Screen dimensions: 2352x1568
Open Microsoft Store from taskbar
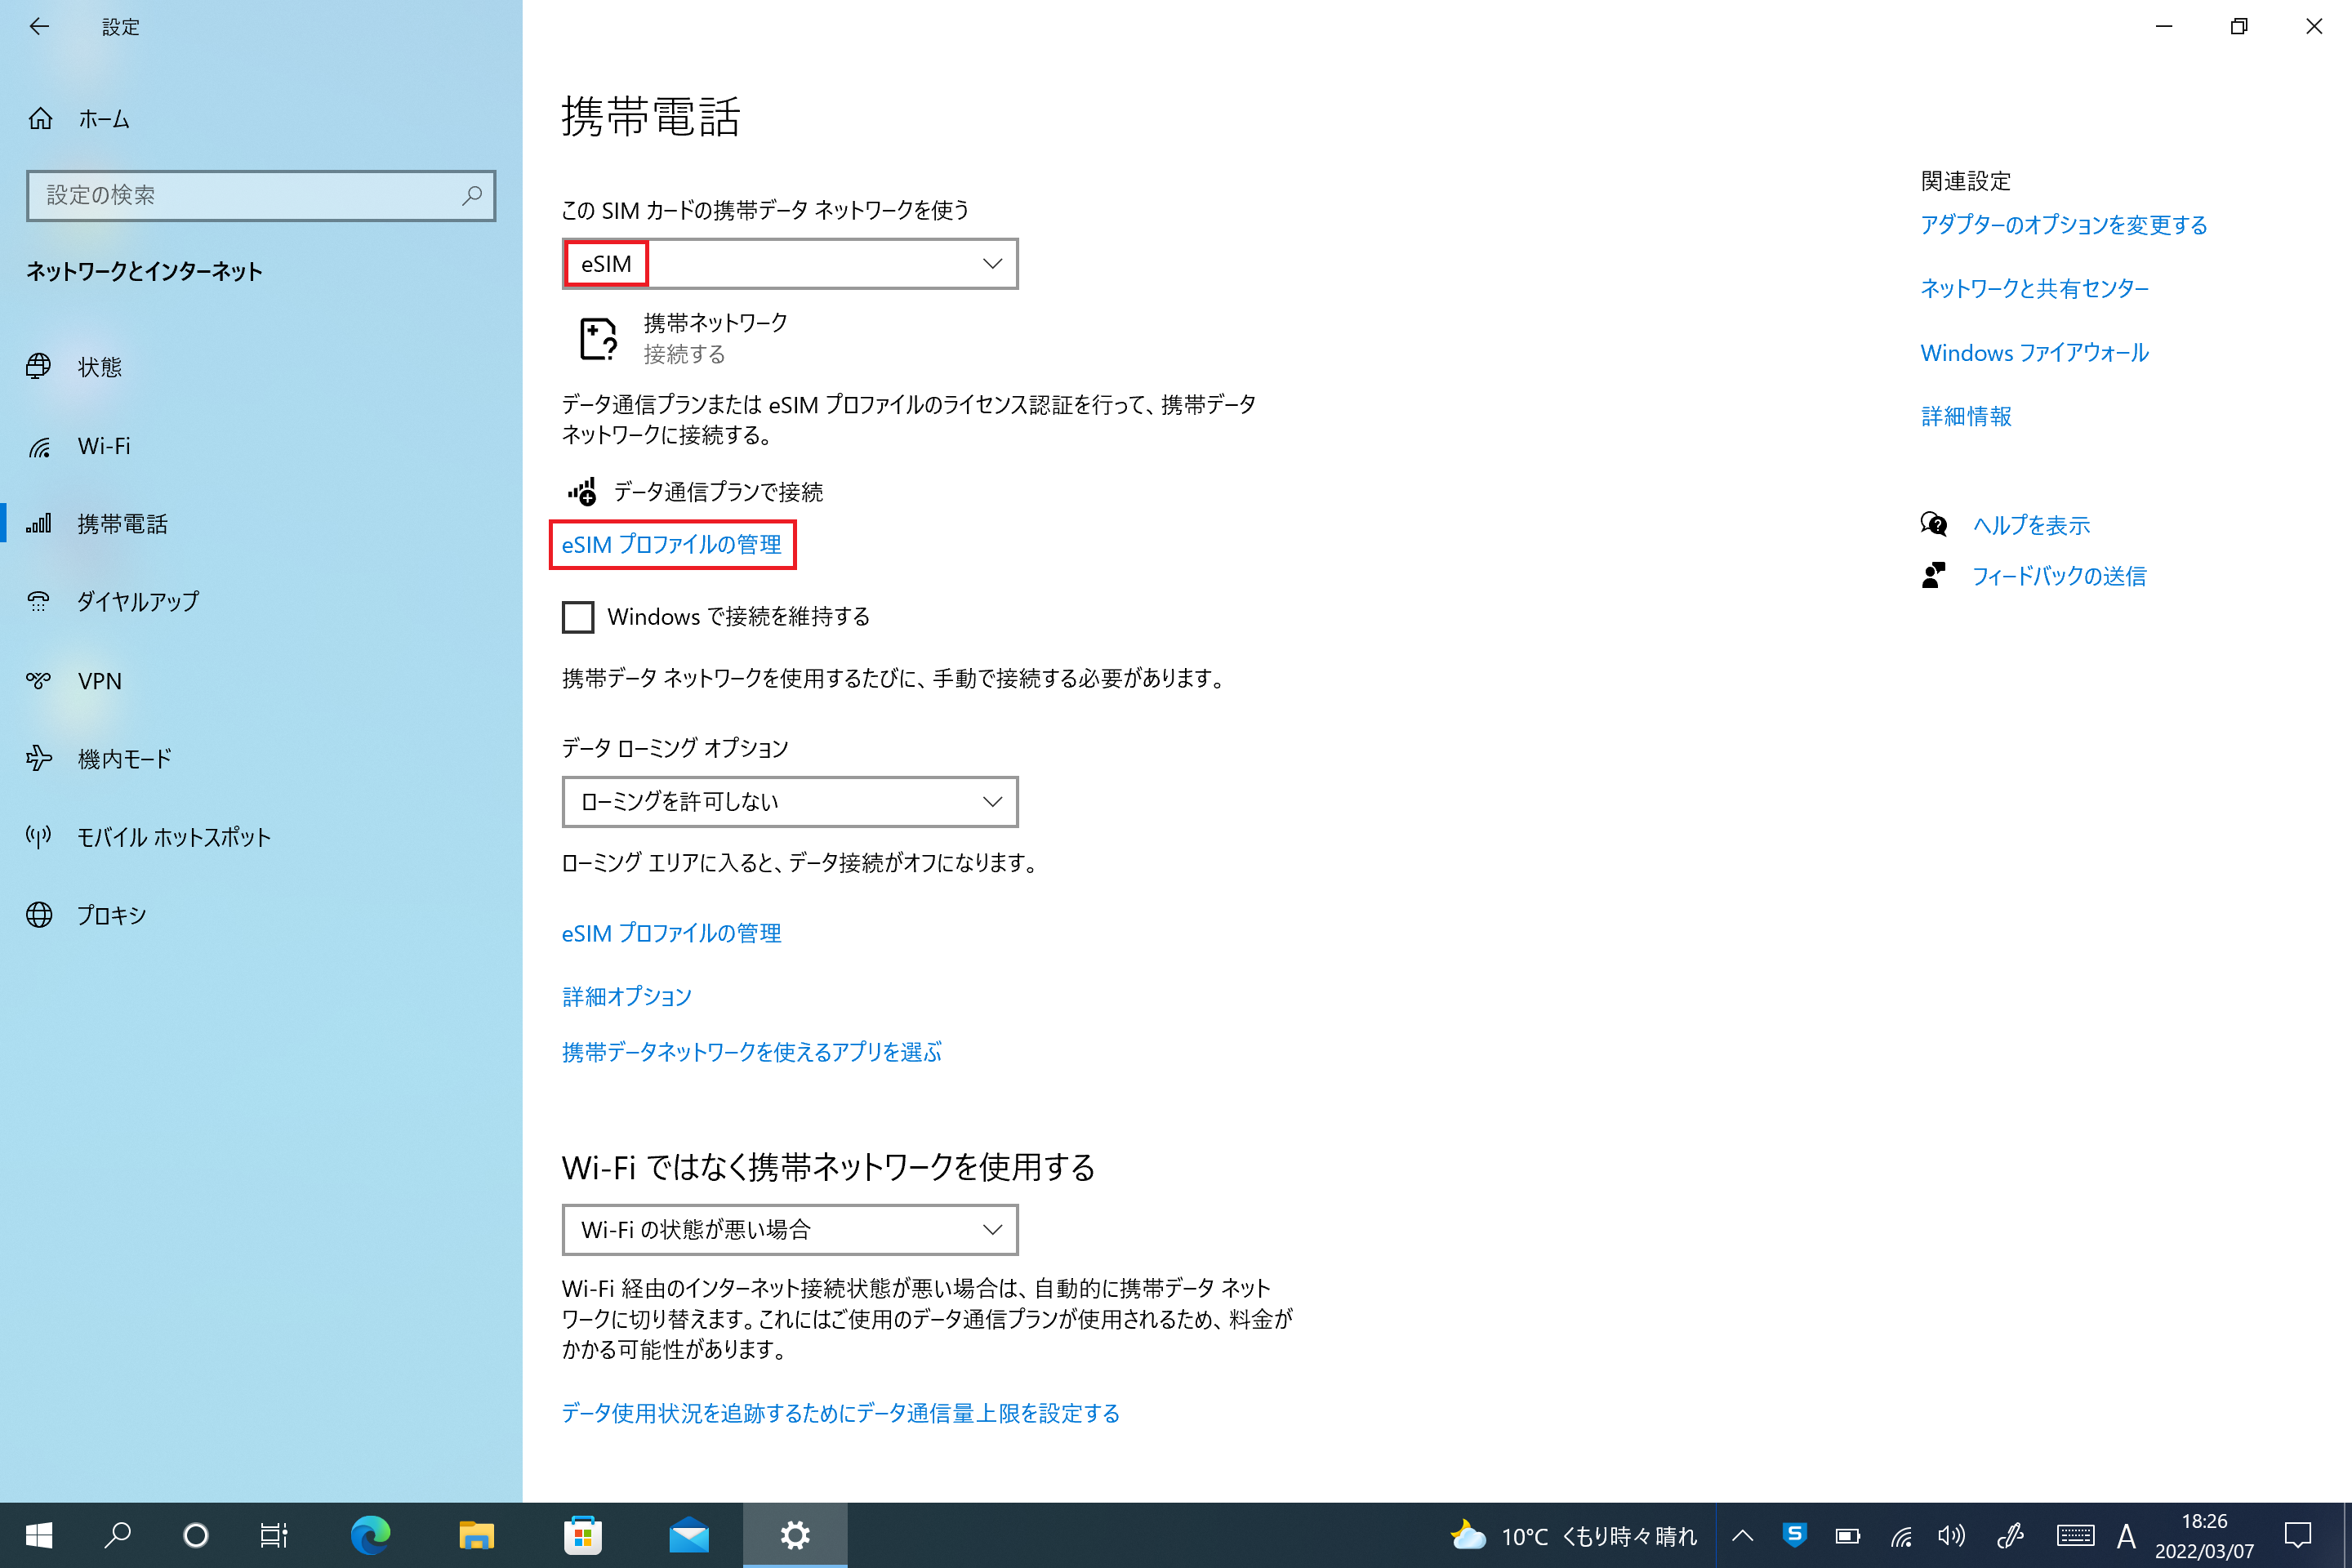click(583, 1535)
